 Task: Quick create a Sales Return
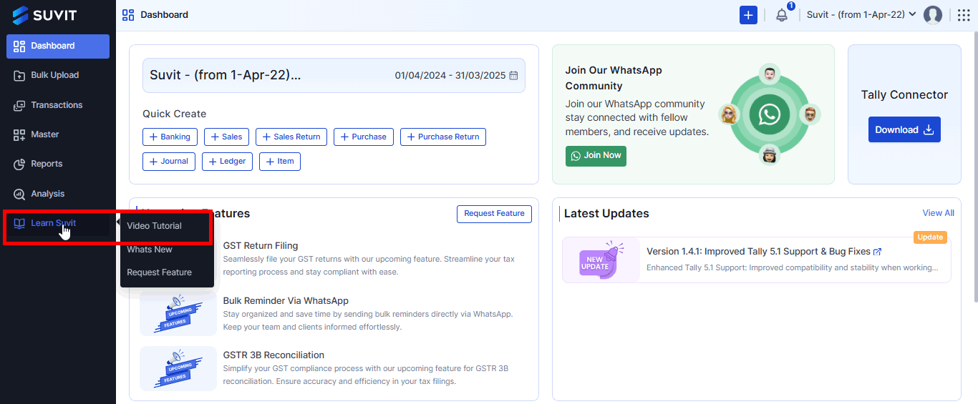click(x=291, y=137)
